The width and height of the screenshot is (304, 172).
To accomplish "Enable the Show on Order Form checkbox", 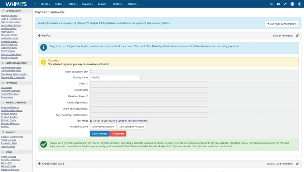I will (x=91, y=72).
